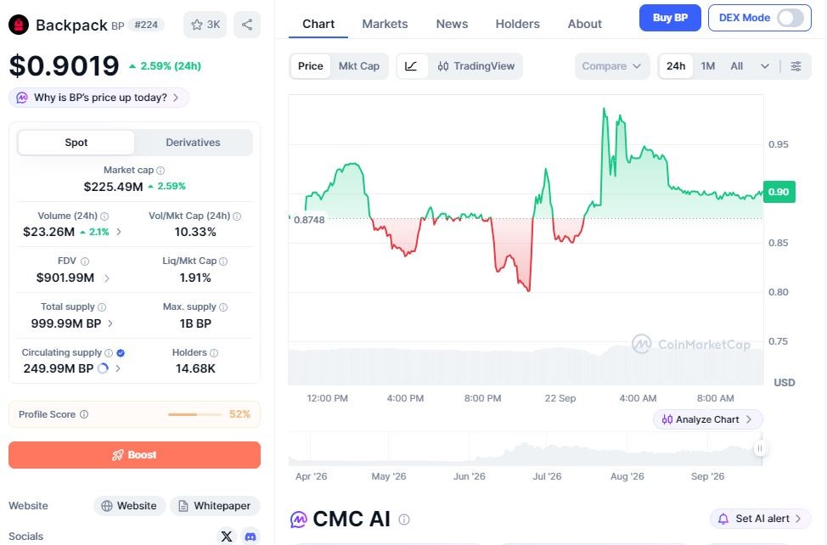Open the chart settings sliders icon

pyautogui.click(x=796, y=66)
